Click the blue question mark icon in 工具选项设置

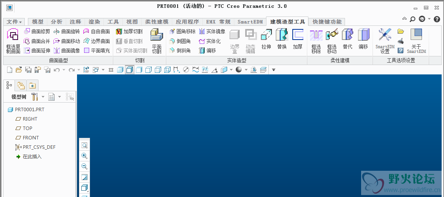[400, 51]
